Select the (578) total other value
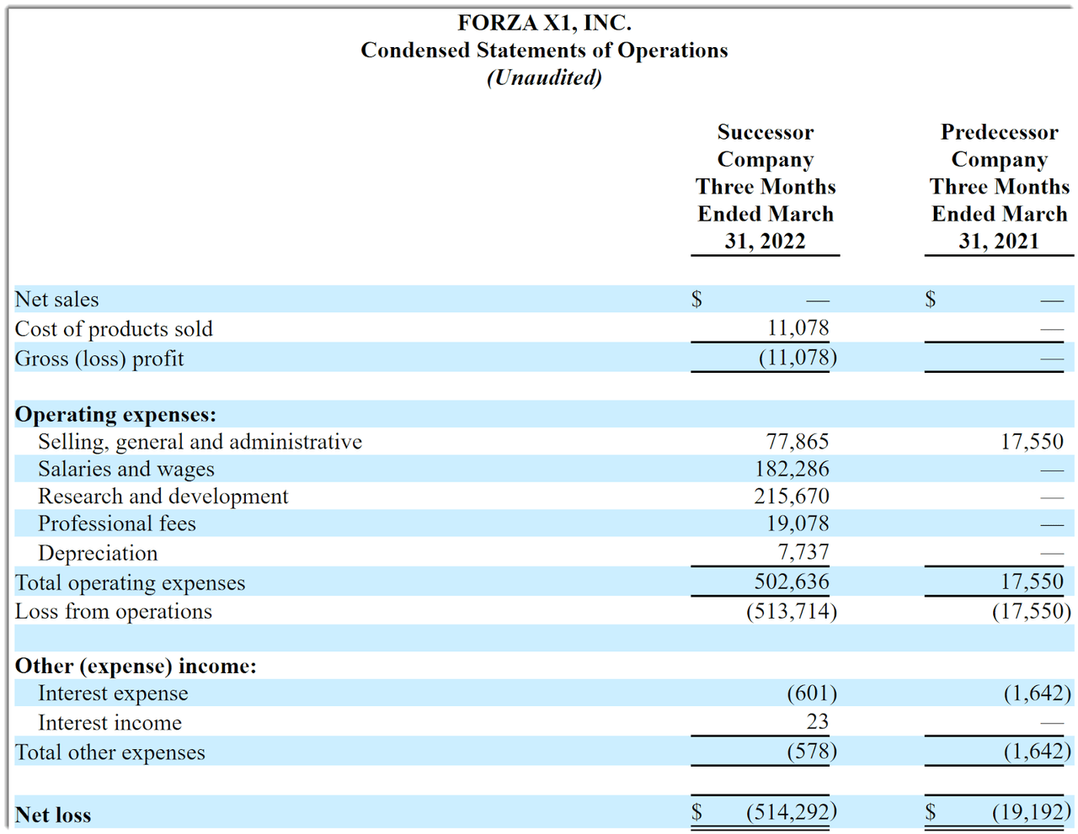This screenshot has width=1078, height=834. click(x=812, y=752)
